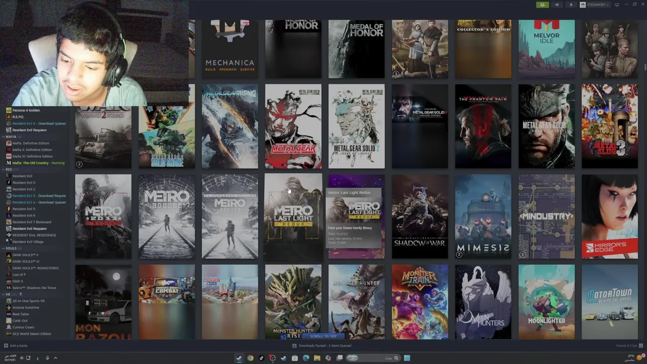Open the Mimesis game cover

coord(483,217)
